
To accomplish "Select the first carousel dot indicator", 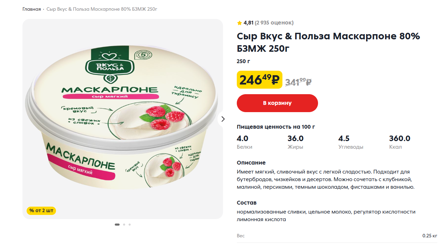I will pyautogui.click(x=117, y=225).
